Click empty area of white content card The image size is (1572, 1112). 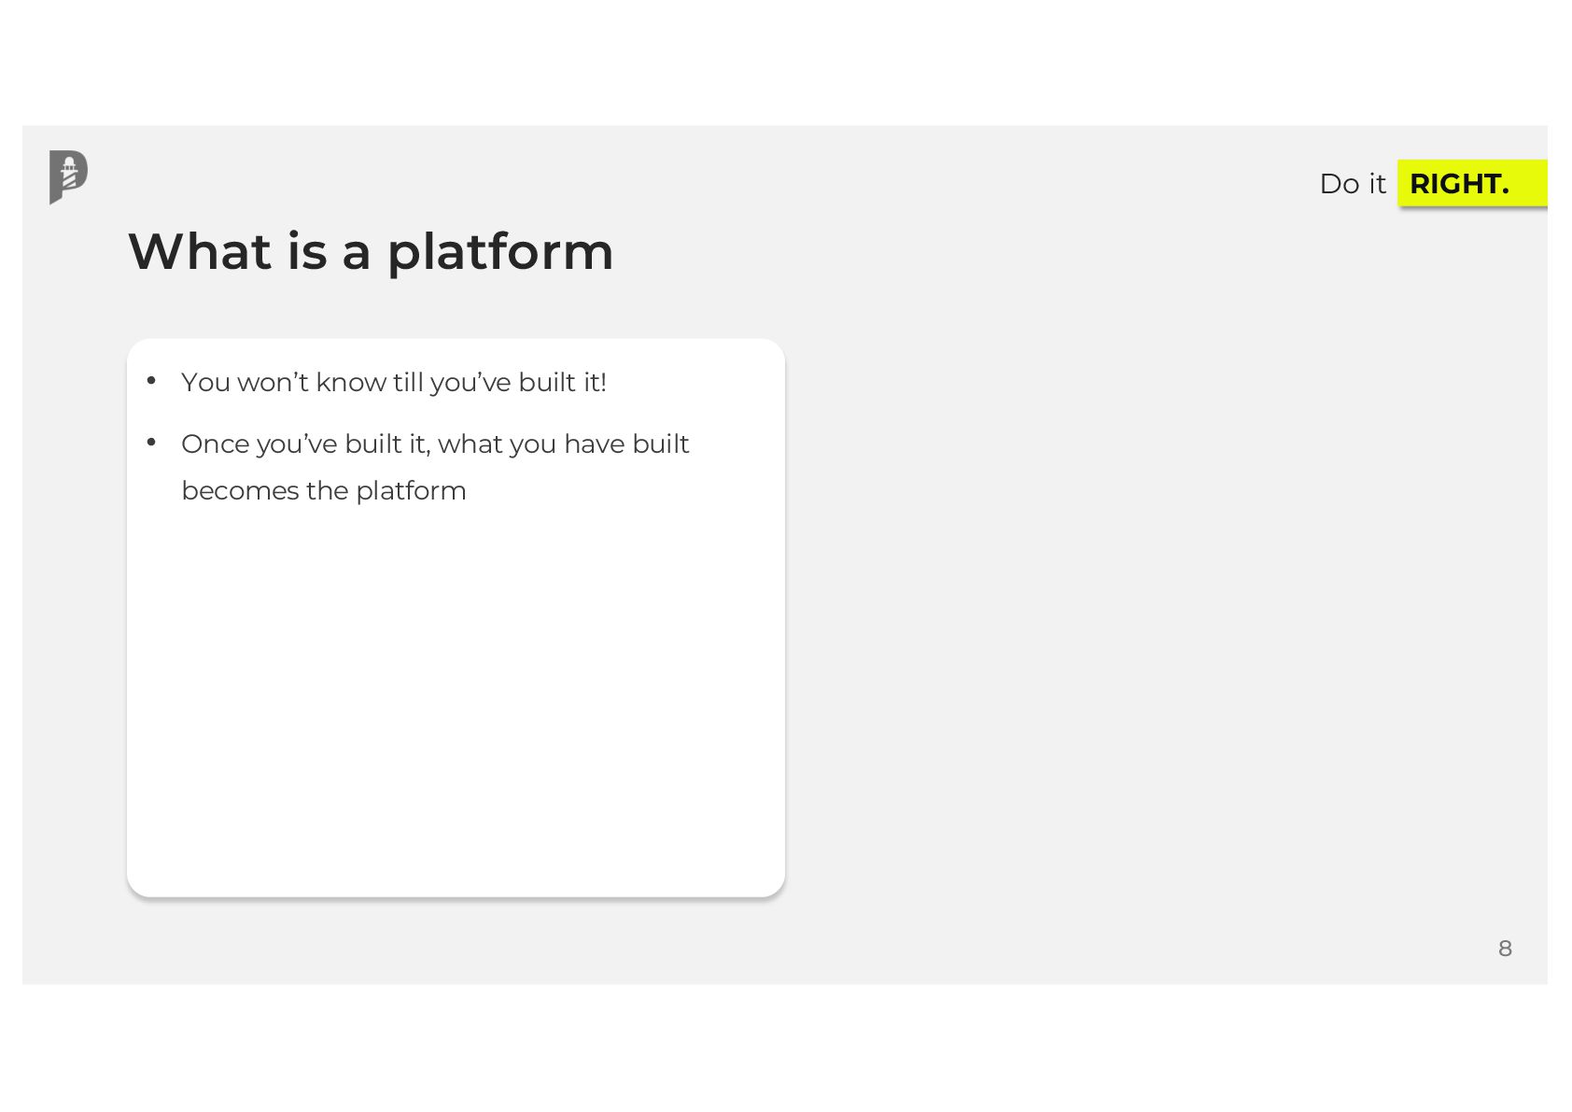pos(456,700)
